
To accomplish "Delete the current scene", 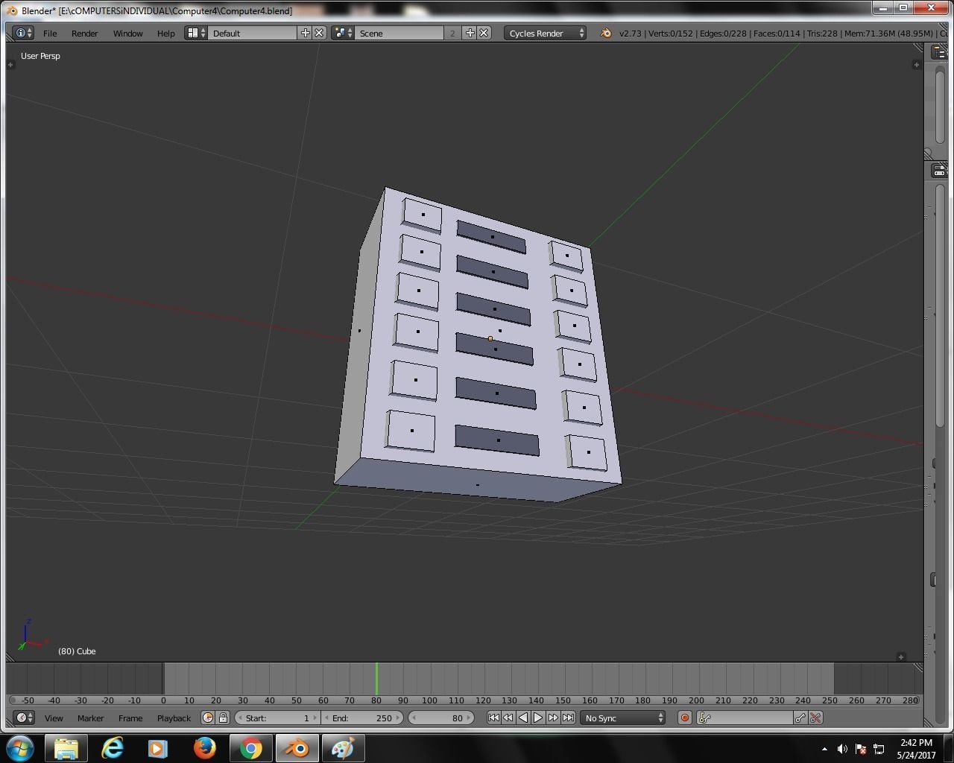I will point(484,33).
